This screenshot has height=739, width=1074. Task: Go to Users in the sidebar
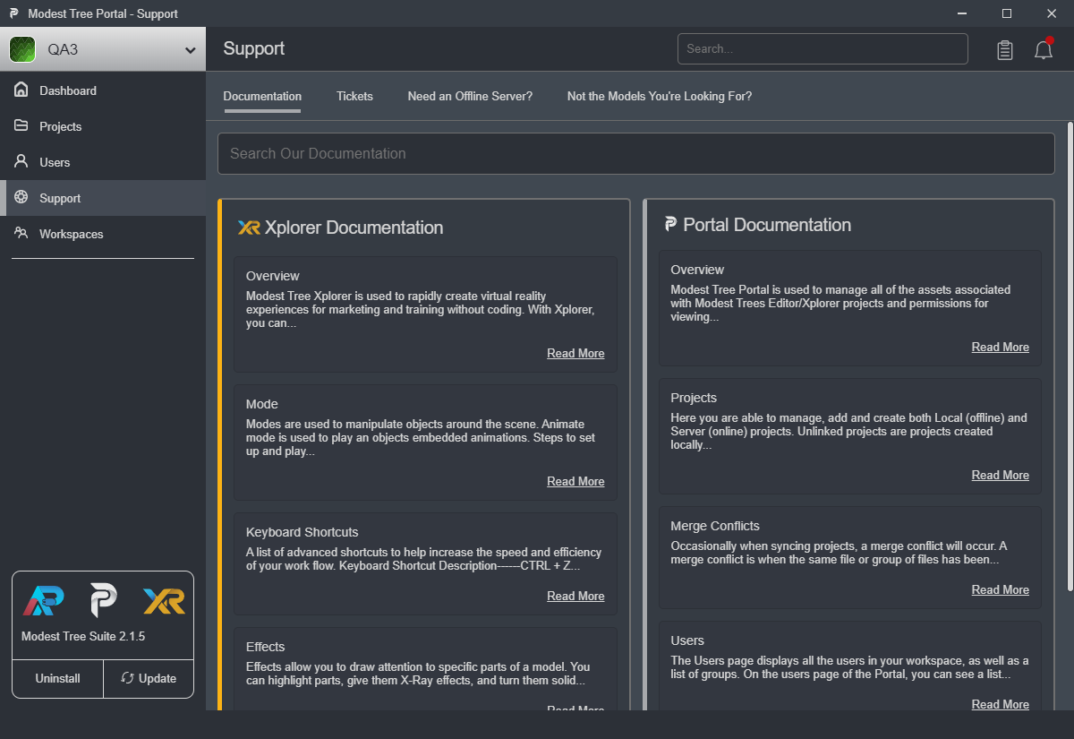pyautogui.click(x=103, y=162)
